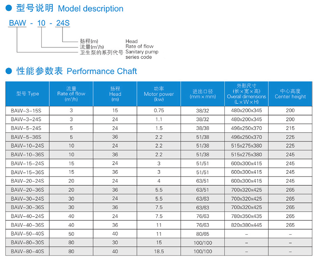Click the underlined 24S in model example
The width and height of the screenshot is (318, 261).
click(63, 24)
